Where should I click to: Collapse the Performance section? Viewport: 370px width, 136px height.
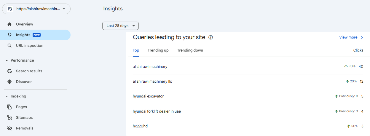7,60
